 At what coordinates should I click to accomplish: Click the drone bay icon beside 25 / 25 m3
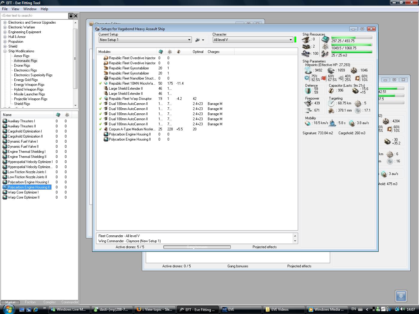tap(325, 54)
